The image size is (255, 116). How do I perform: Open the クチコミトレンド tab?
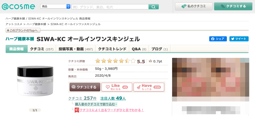pyautogui.click(x=112, y=49)
